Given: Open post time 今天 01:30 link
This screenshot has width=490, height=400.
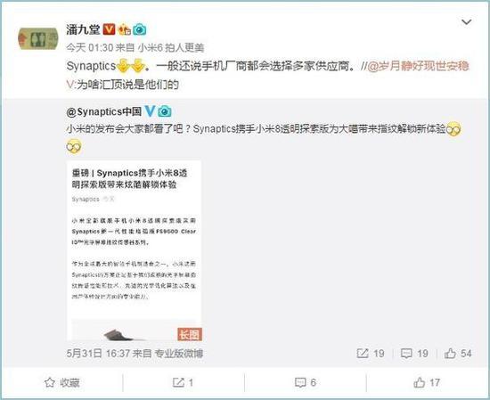Looking at the screenshot, I should coord(89,48).
